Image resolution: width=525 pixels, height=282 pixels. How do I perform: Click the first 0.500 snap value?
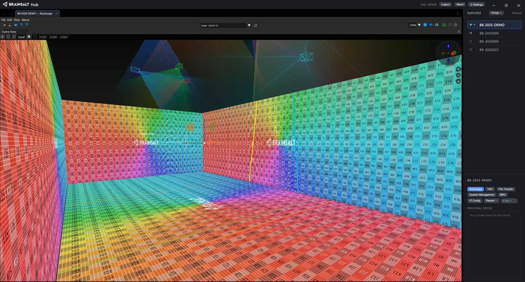click(43, 37)
